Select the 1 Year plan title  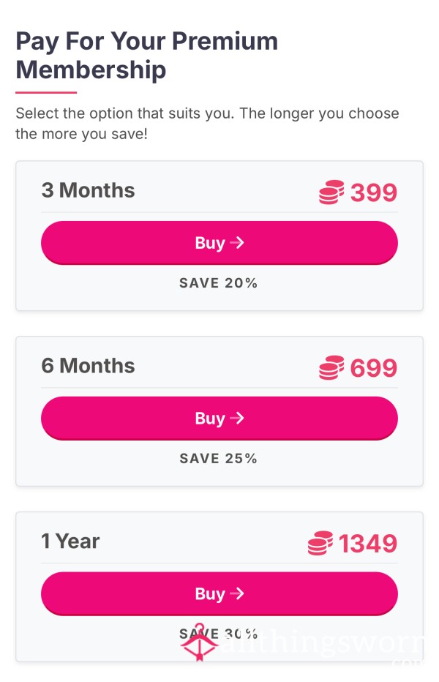tap(70, 542)
